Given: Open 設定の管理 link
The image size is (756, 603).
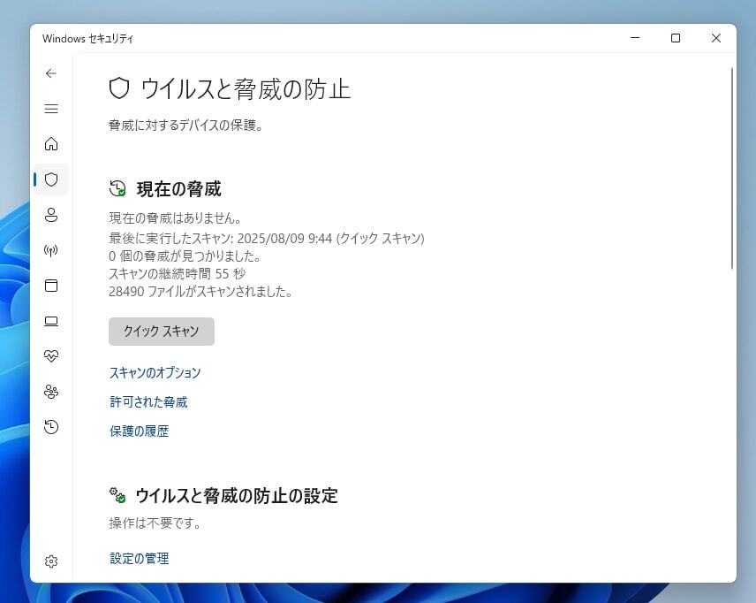Looking at the screenshot, I should click(x=140, y=558).
